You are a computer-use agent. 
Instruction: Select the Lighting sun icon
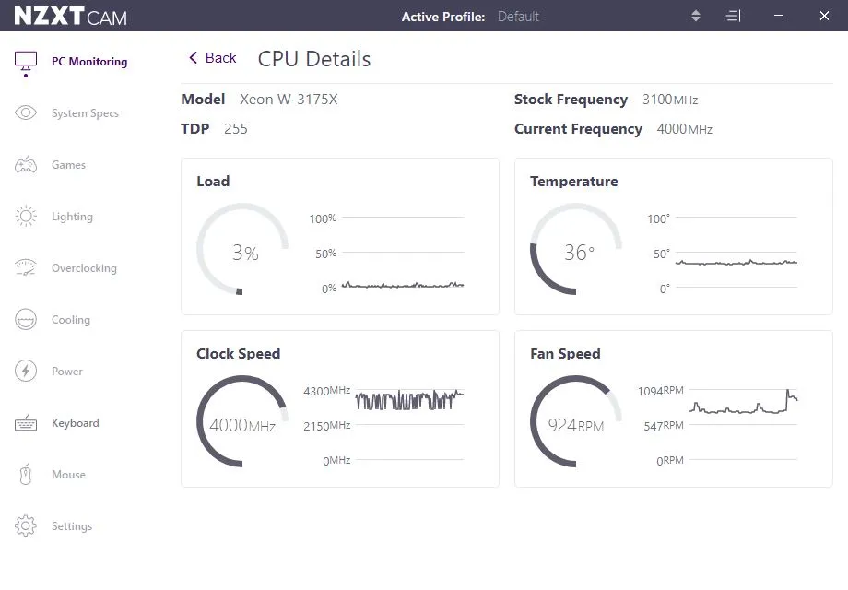click(x=26, y=217)
